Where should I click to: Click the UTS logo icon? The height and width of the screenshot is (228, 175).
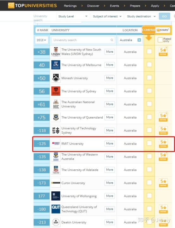[x=56, y=130]
